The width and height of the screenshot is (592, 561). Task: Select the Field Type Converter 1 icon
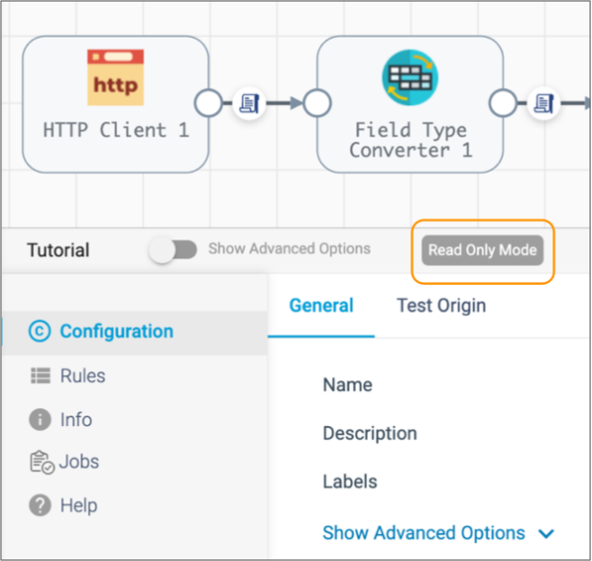click(x=410, y=77)
